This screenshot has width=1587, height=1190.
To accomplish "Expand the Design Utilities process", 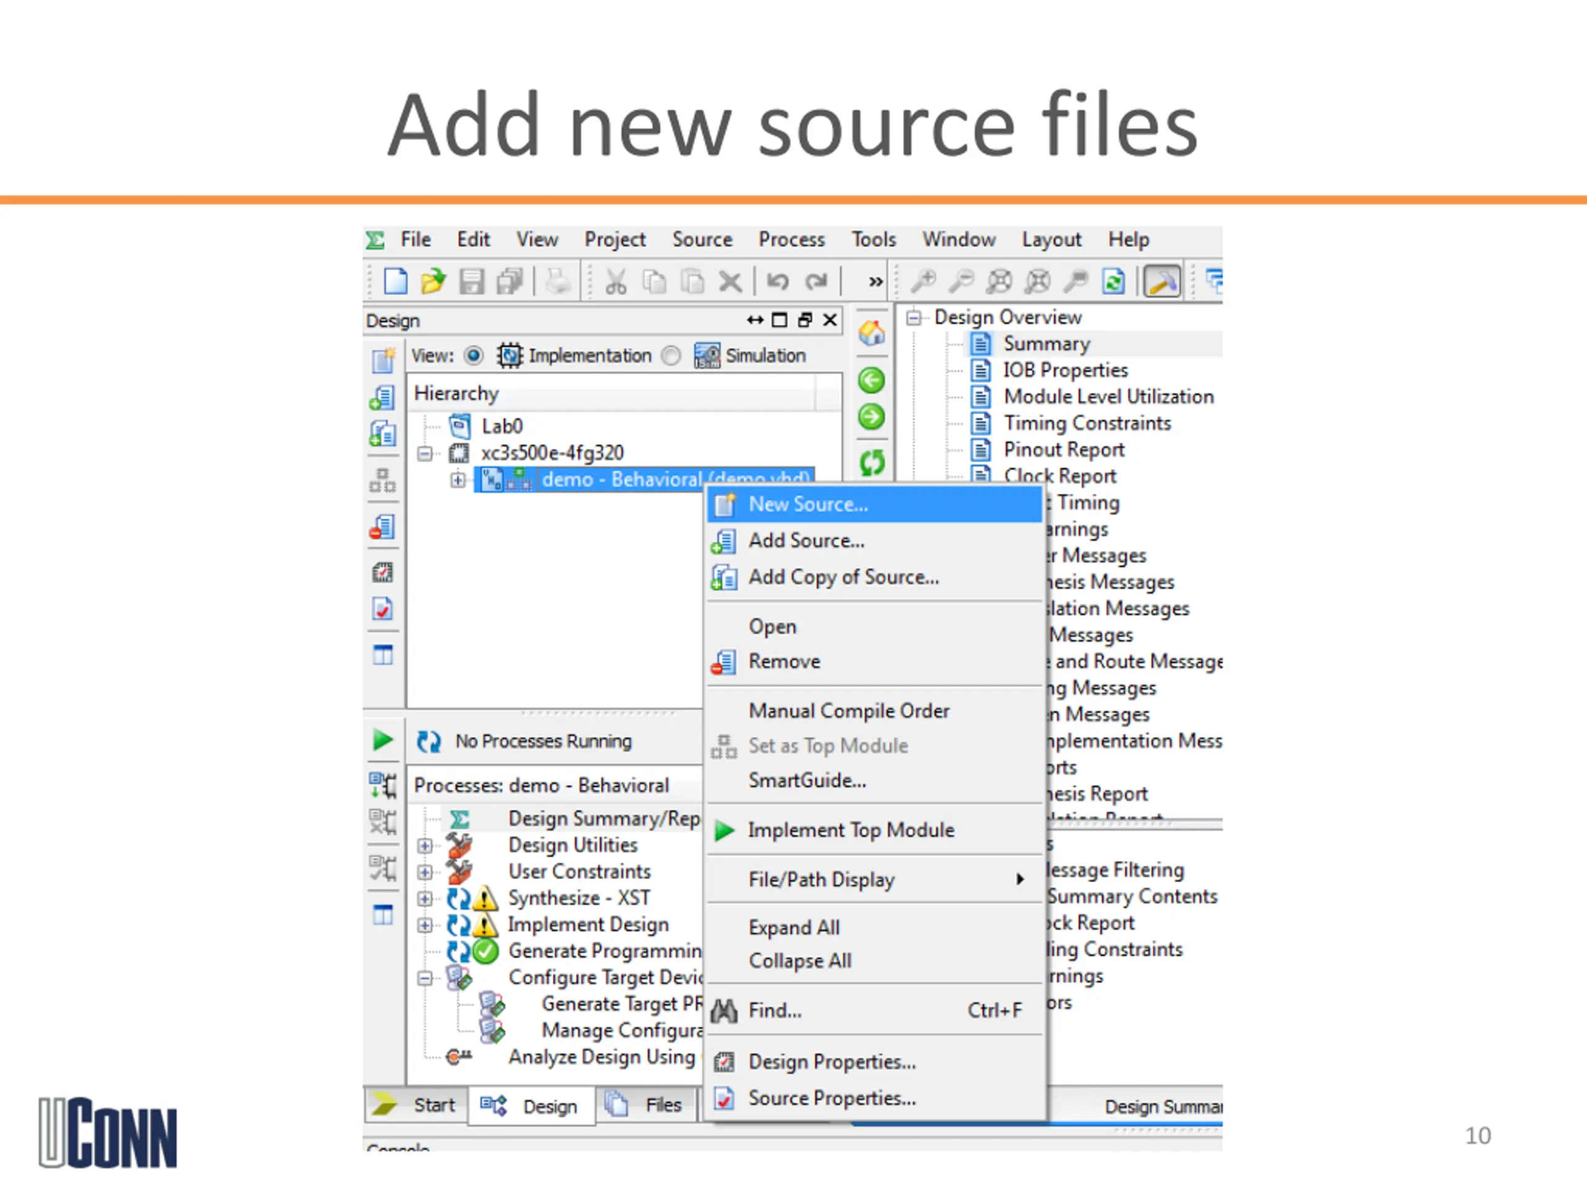I will [425, 847].
